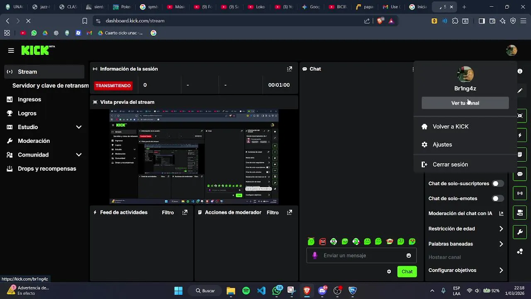Viewport: 531px width, 299px height.
Task: Click the green Chat send button
Action: coord(407,272)
